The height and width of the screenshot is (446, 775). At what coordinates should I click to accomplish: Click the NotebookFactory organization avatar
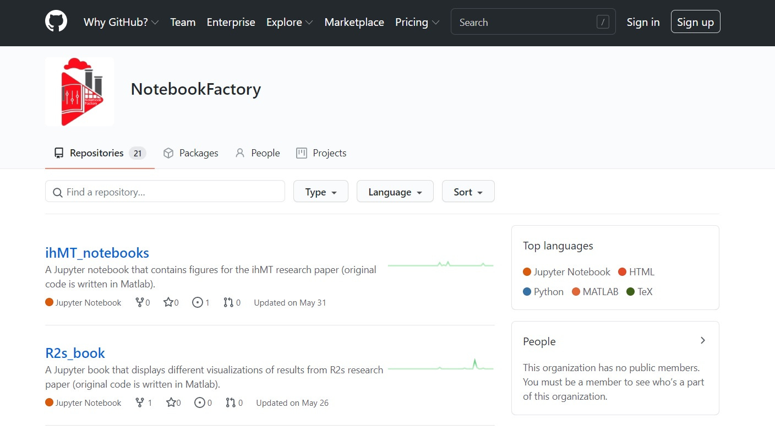pyautogui.click(x=79, y=91)
